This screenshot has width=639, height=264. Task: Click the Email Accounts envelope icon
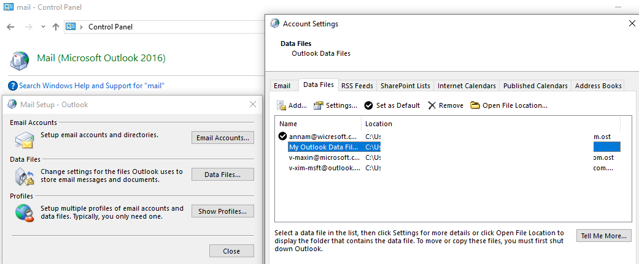[x=24, y=139]
